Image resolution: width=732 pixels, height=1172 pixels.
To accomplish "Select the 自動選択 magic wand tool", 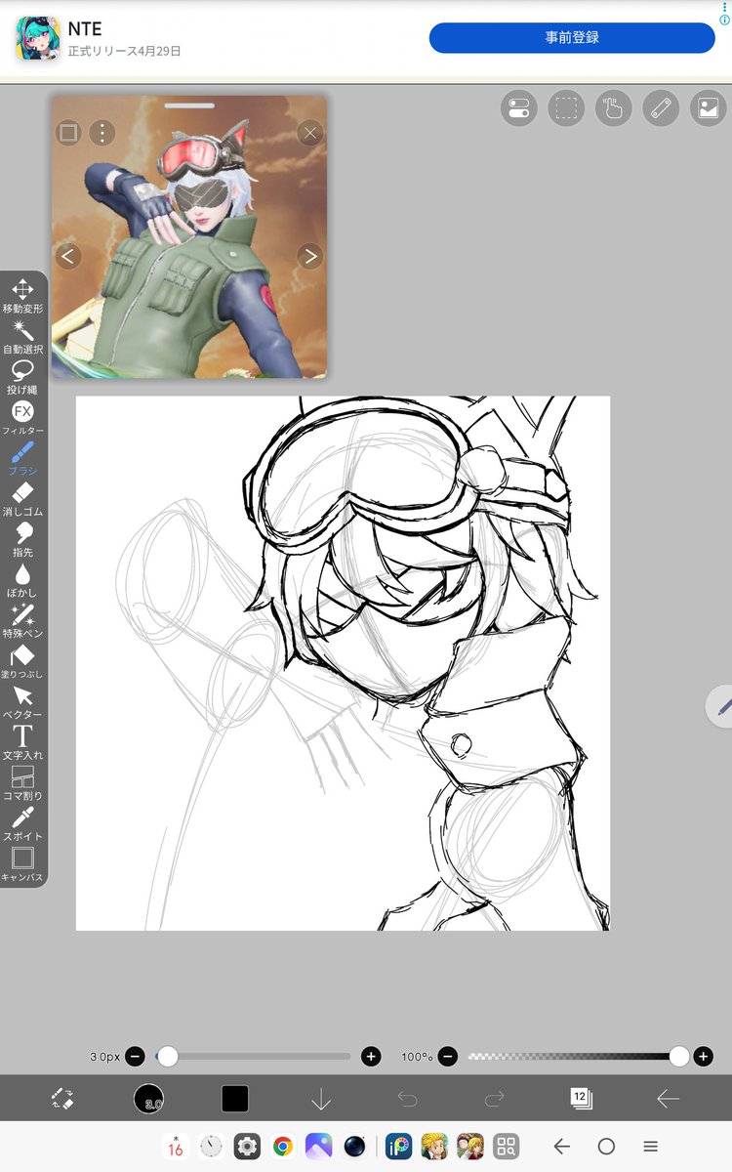I will tap(22, 338).
